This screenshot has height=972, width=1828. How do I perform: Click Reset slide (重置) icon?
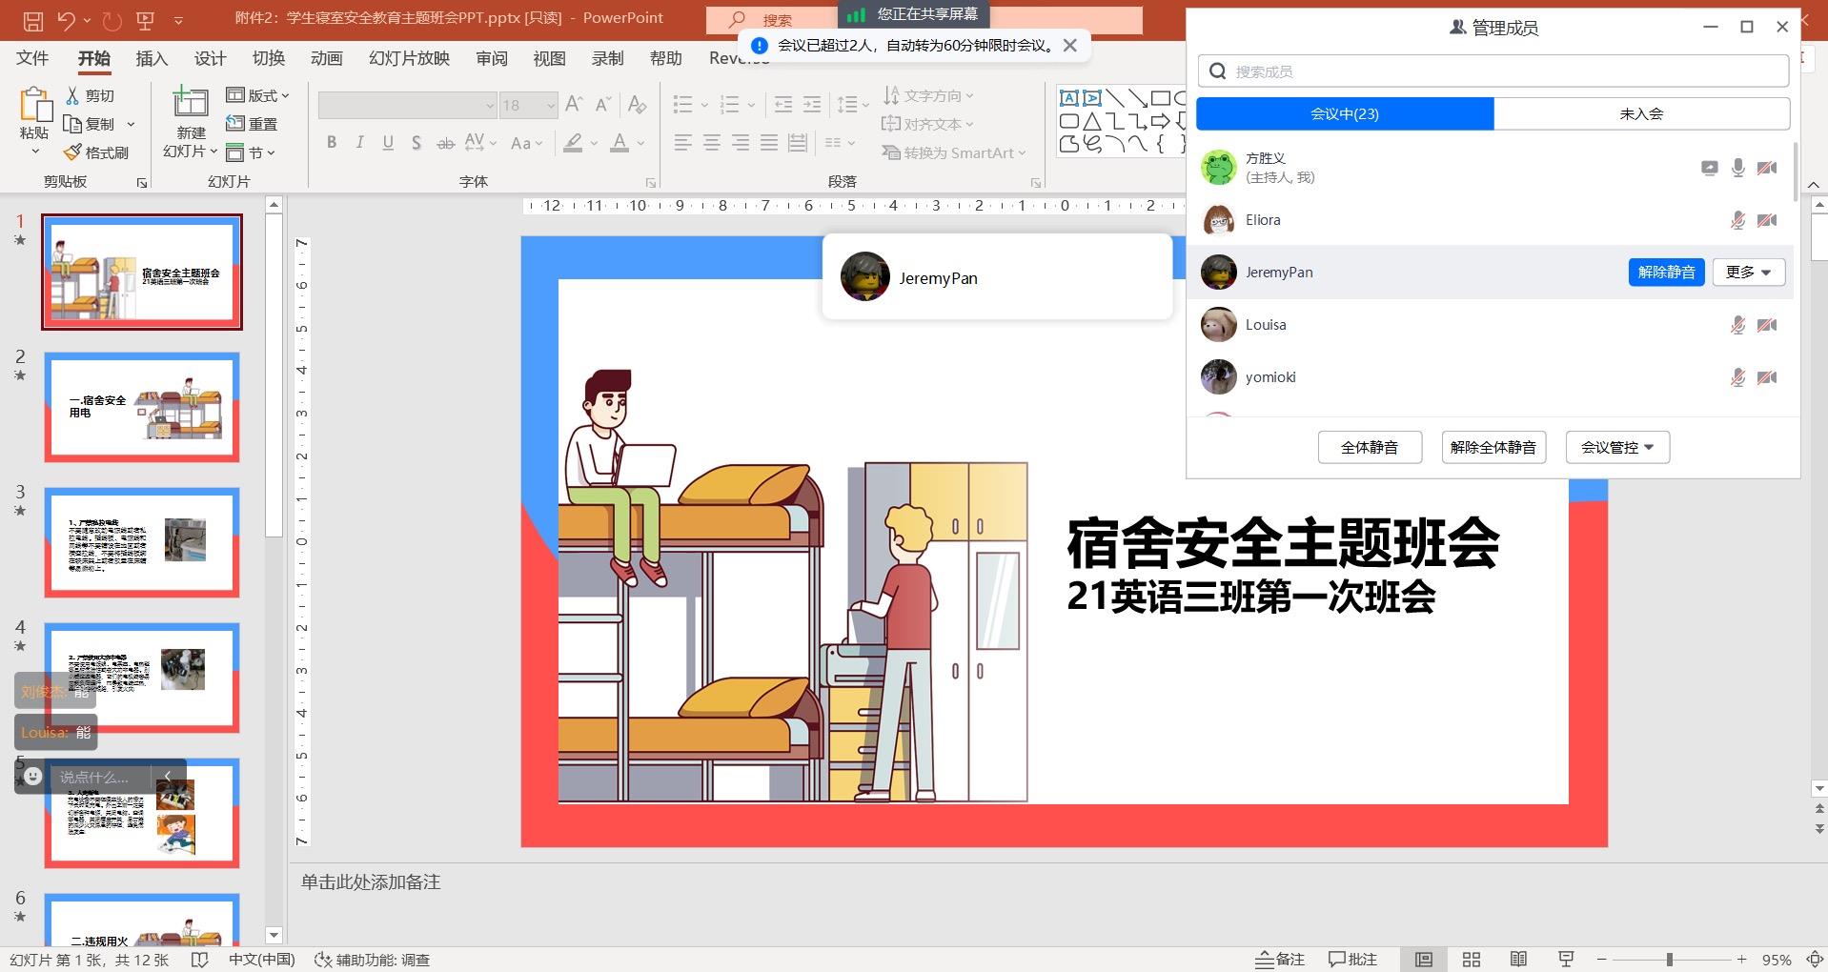[x=235, y=124]
